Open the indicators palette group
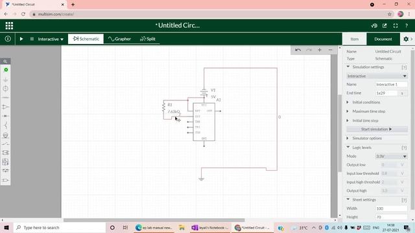 point(6,135)
